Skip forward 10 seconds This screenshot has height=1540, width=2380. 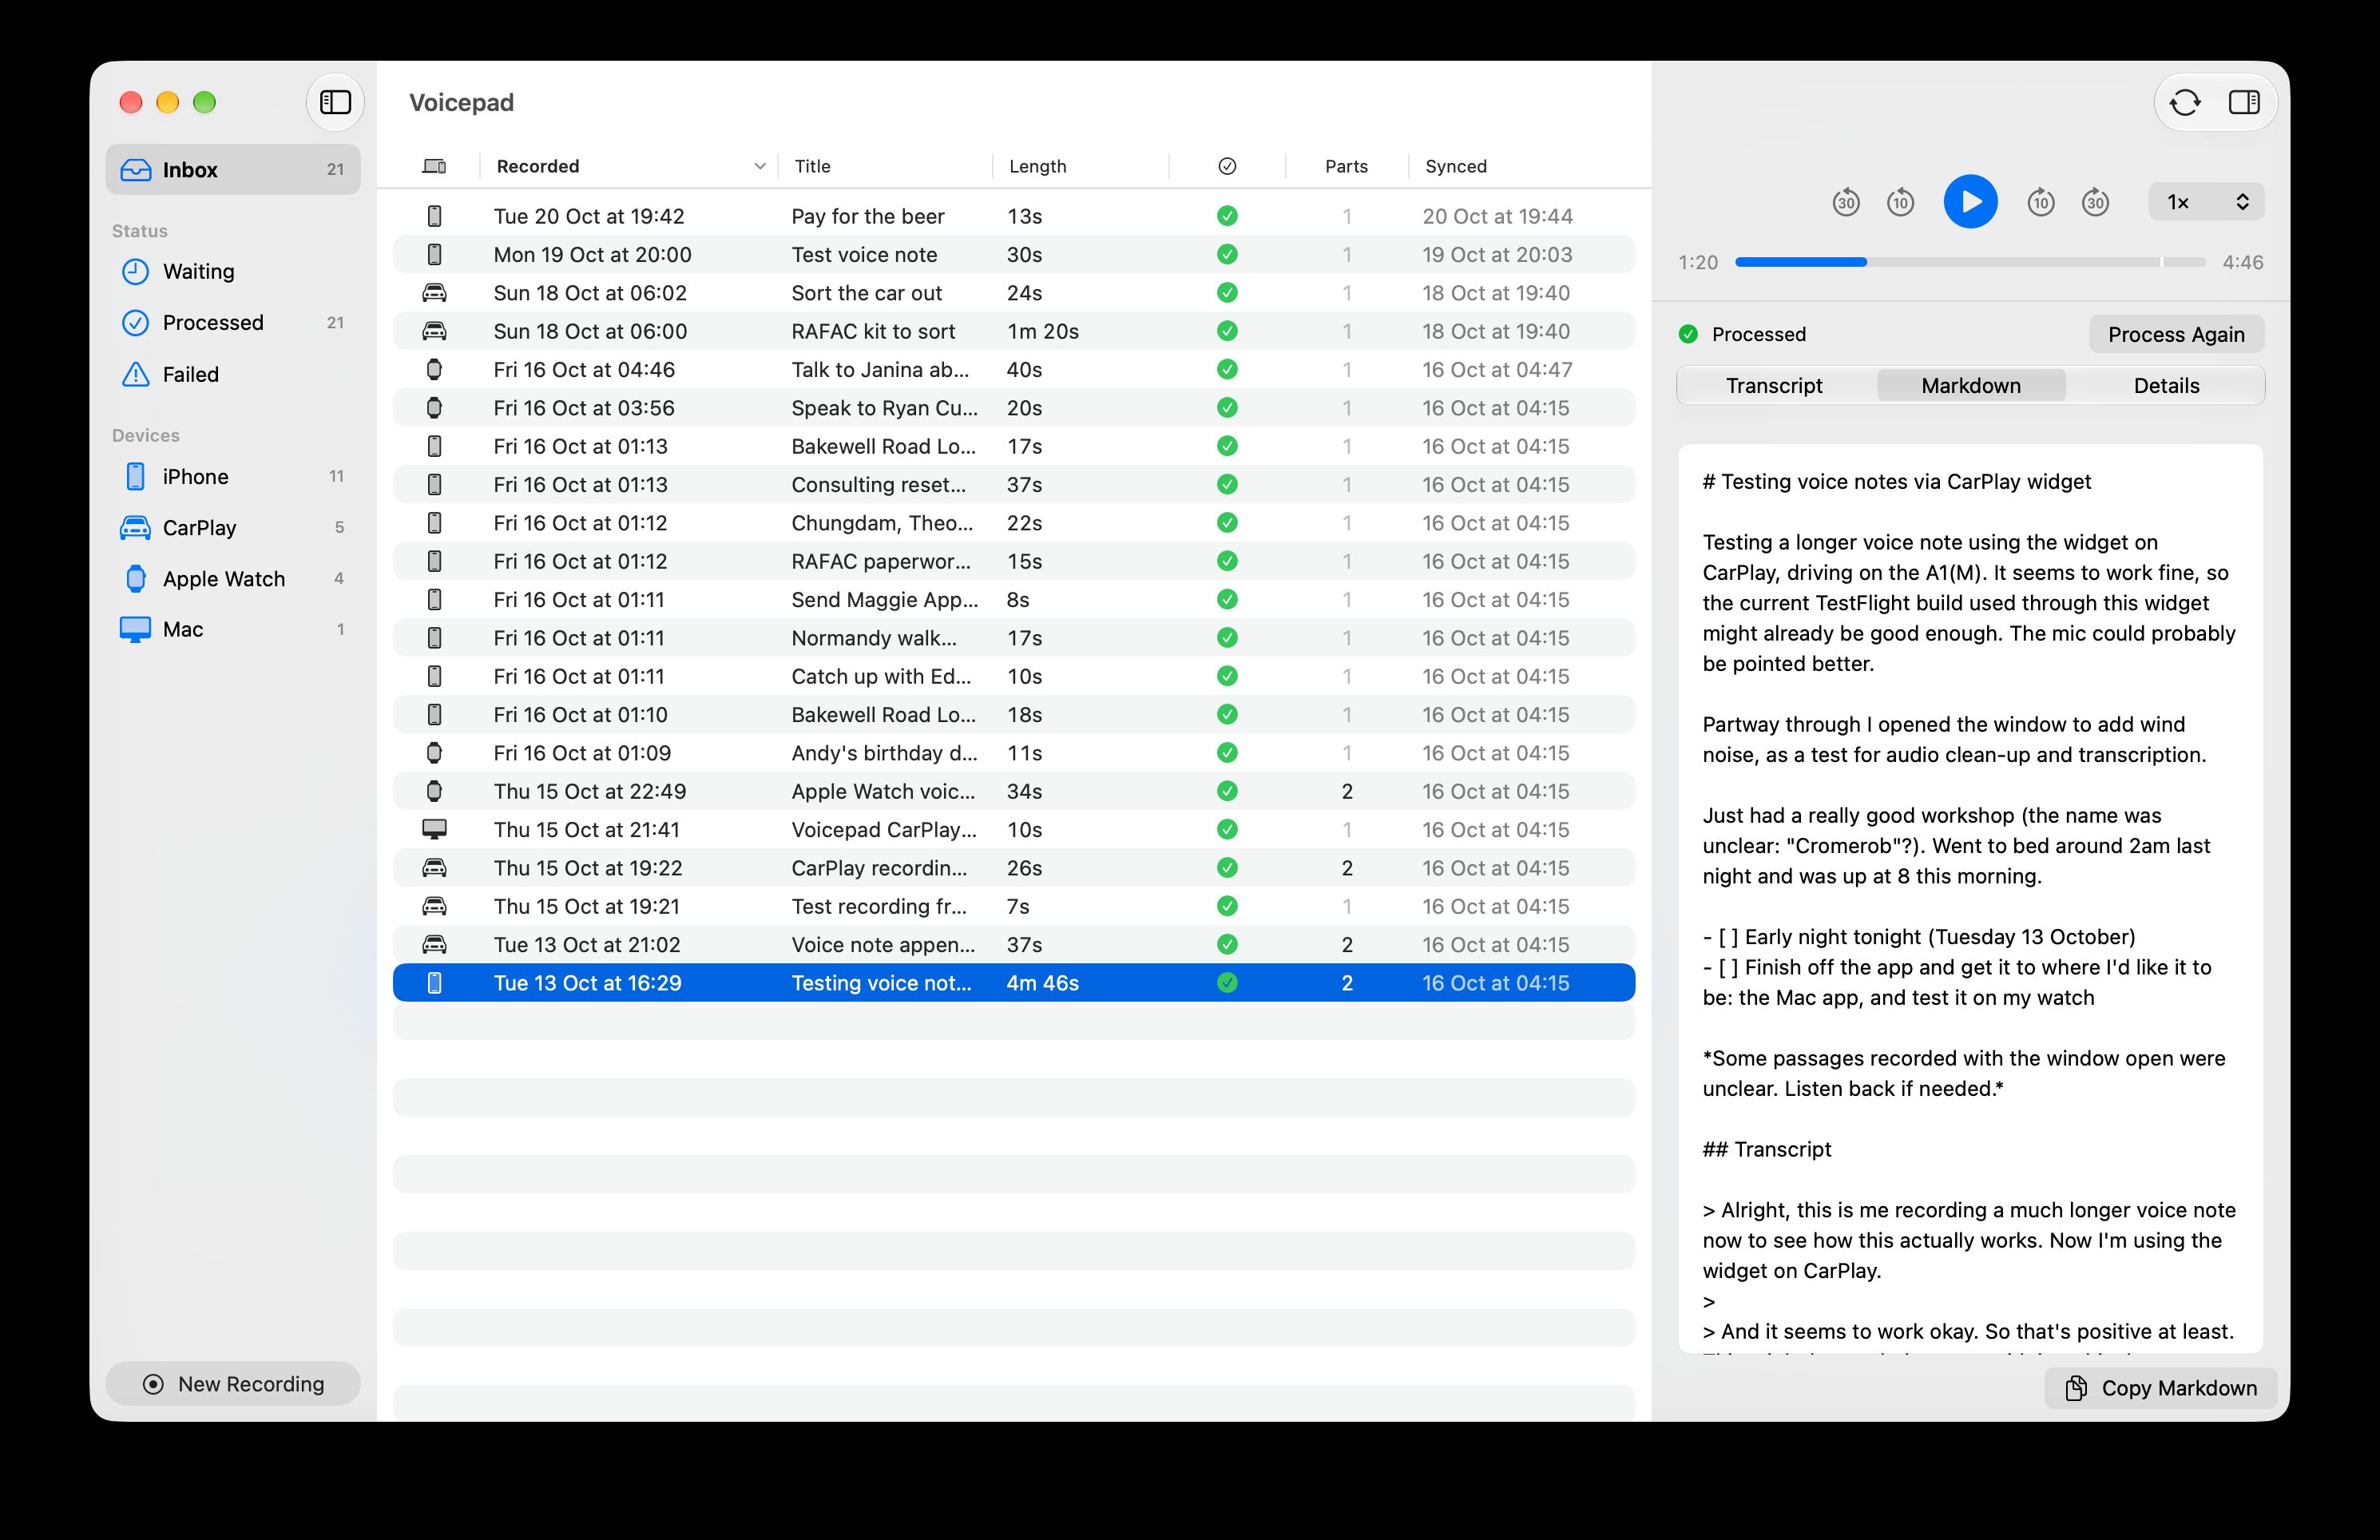(x=2040, y=202)
